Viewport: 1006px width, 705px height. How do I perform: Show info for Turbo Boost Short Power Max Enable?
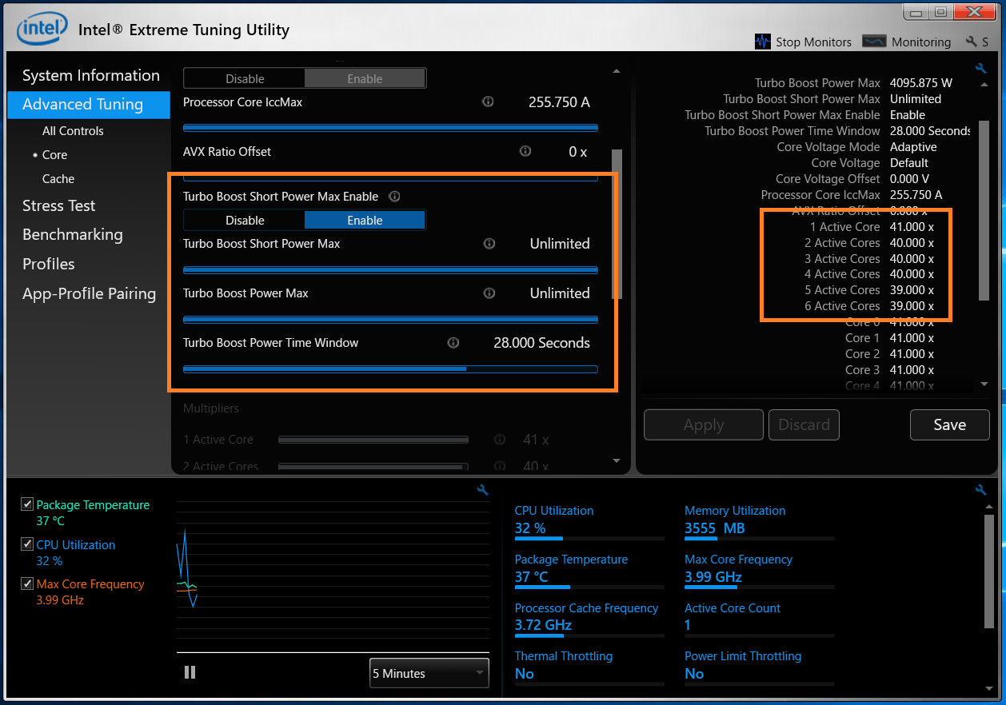coord(394,196)
